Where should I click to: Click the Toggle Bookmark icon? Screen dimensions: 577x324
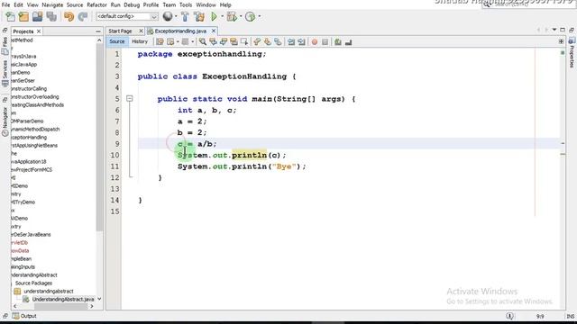point(278,42)
